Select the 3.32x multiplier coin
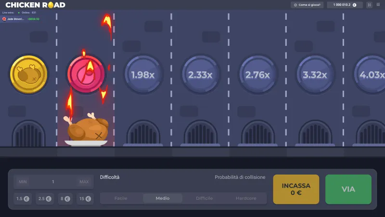This screenshot has height=217, width=385. tap(315, 74)
